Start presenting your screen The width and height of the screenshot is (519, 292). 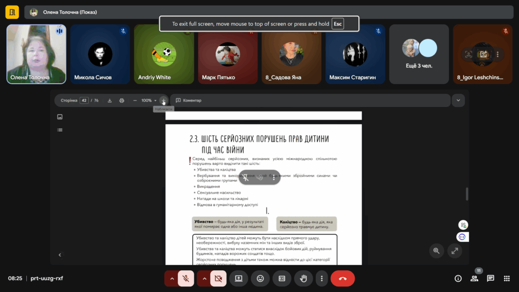(x=238, y=278)
